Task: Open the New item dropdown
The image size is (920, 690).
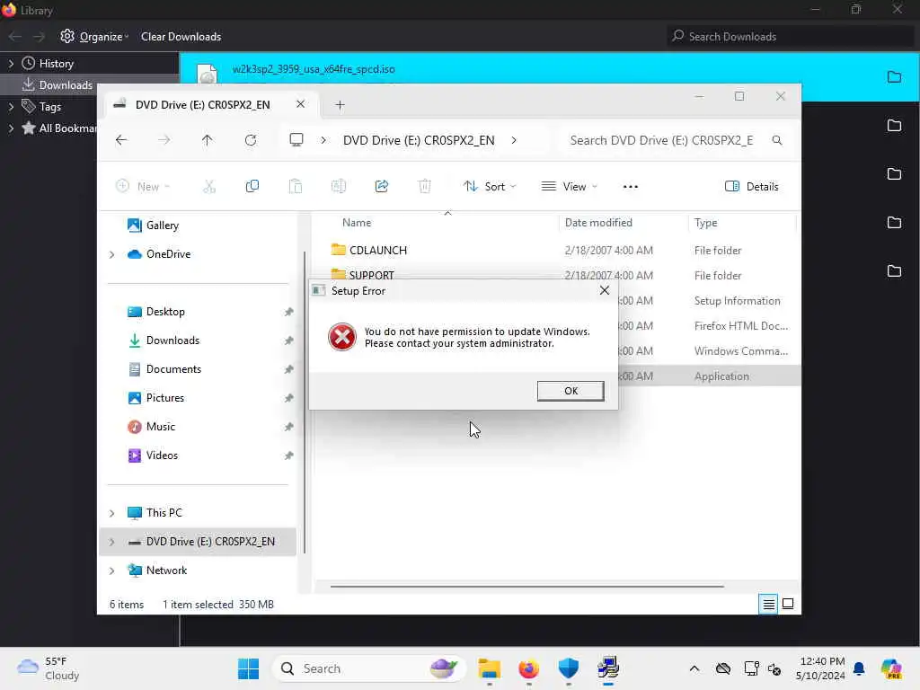Action: (143, 187)
